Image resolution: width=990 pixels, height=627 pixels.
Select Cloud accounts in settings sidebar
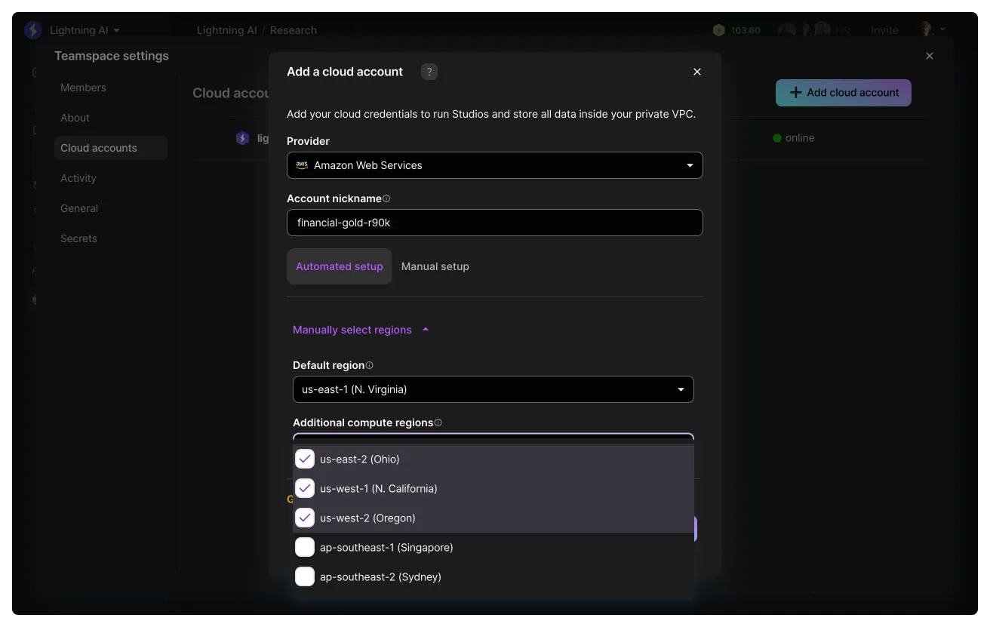(111, 148)
